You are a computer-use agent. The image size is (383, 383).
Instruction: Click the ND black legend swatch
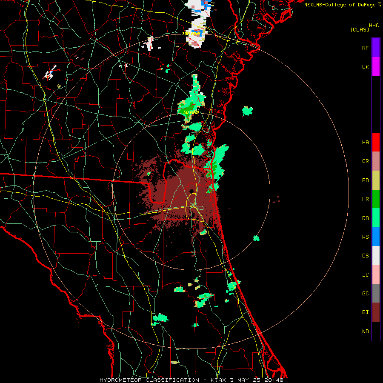(x=376, y=331)
